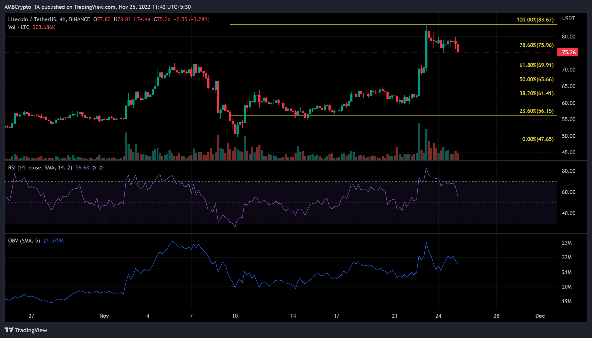Click the 24 date label on time axis
Image resolution: width=592 pixels, height=338 pixels.
pos(438,316)
